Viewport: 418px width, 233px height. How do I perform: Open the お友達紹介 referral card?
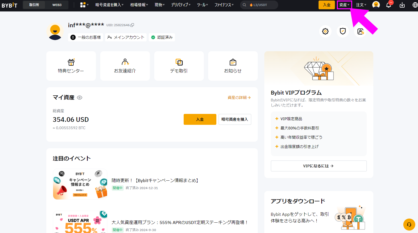[125, 66]
